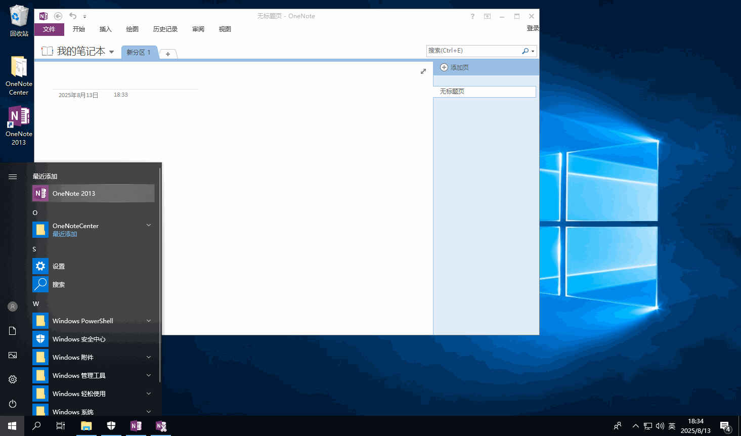This screenshot has width=741, height=436.
Task: Open the People icon in system tray
Action: click(618, 426)
